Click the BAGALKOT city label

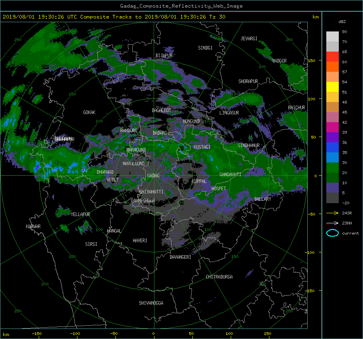pyautogui.click(x=161, y=110)
